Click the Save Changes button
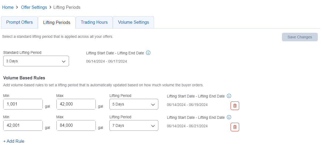This screenshot has height=147, width=321. click(300, 37)
